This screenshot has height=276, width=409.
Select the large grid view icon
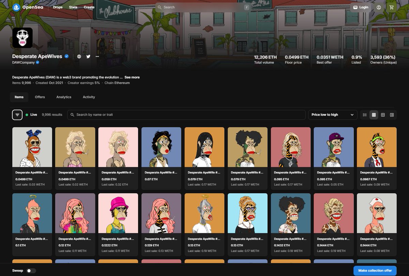[382, 115]
